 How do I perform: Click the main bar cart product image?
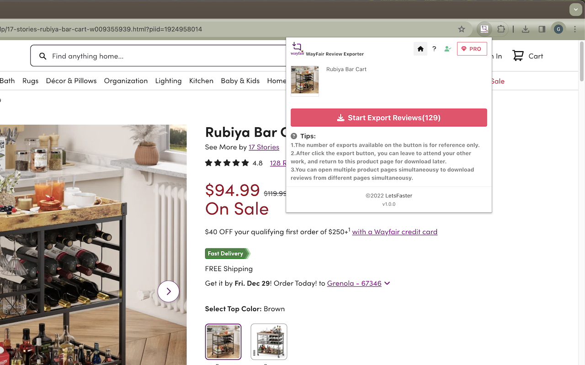[93, 245]
